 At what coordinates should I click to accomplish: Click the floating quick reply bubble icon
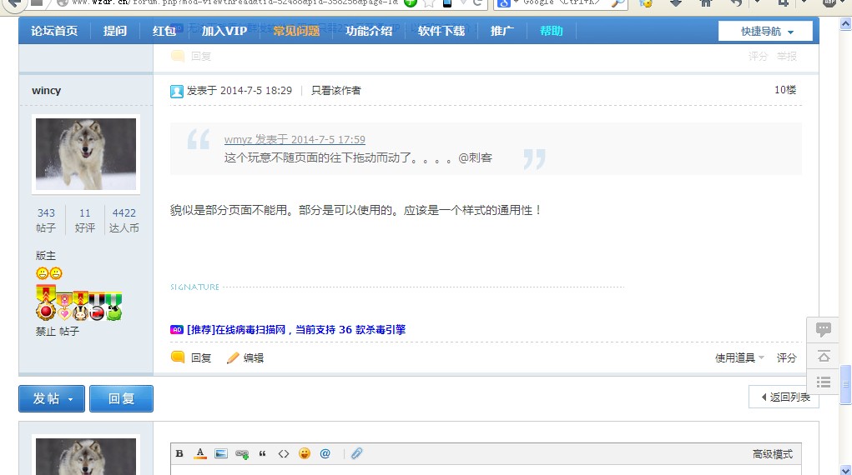(823, 329)
